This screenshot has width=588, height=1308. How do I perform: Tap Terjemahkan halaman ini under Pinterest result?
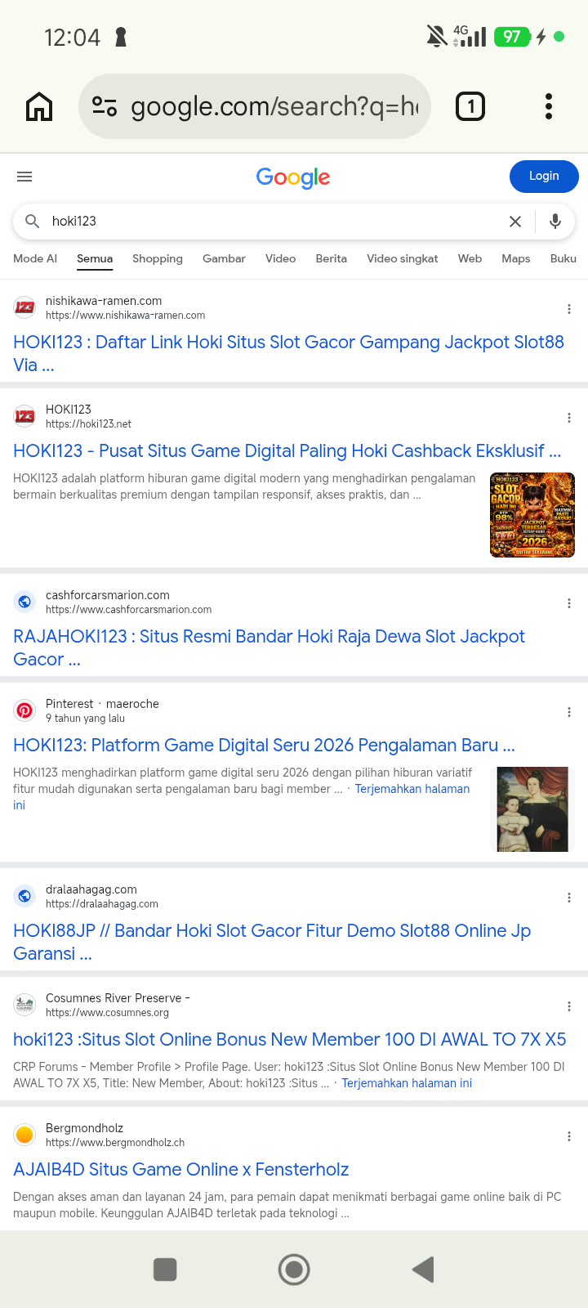coord(412,789)
